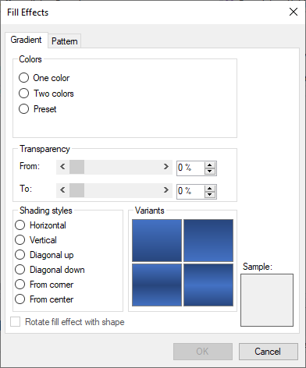The width and height of the screenshot is (306, 368).
Task: Switch to the Pattern tab
Action: click(x=65, y=41)
